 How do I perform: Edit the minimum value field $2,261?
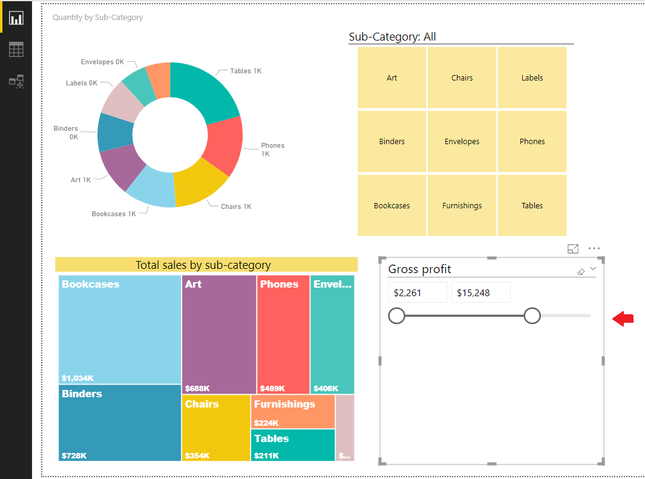click(x=417, y=292)
